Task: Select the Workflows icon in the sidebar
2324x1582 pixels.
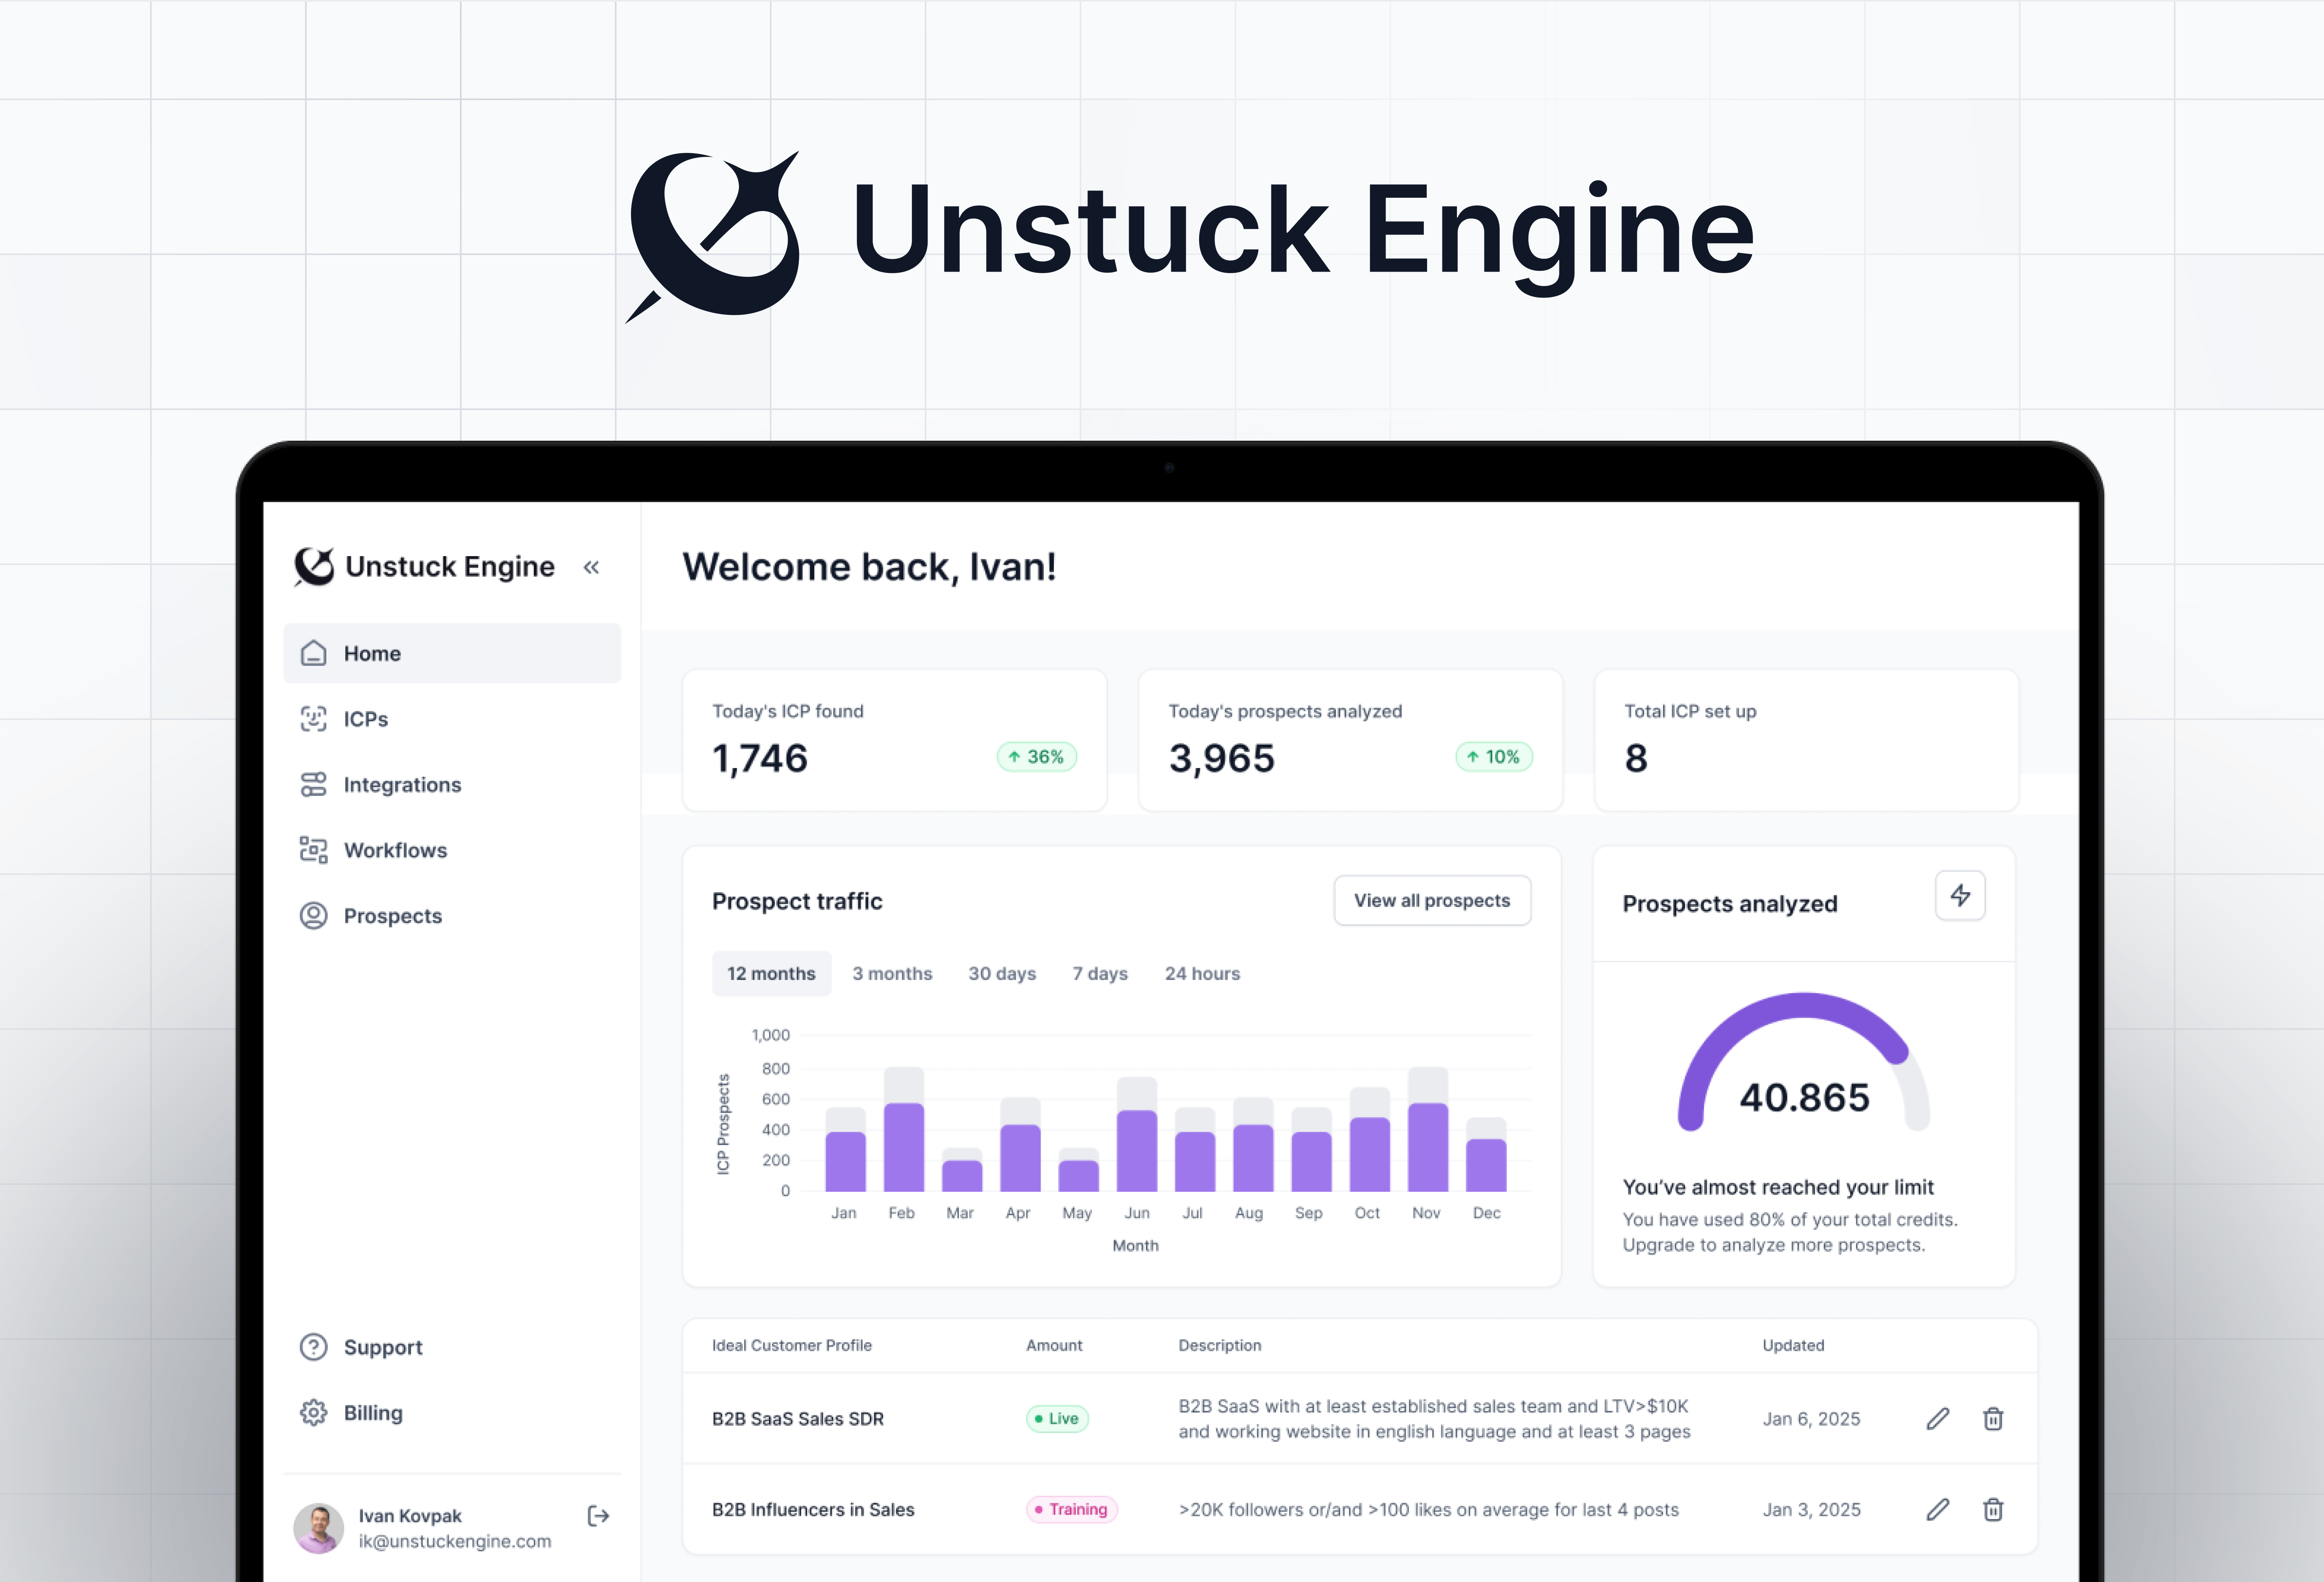Action: tap(313, 850)
